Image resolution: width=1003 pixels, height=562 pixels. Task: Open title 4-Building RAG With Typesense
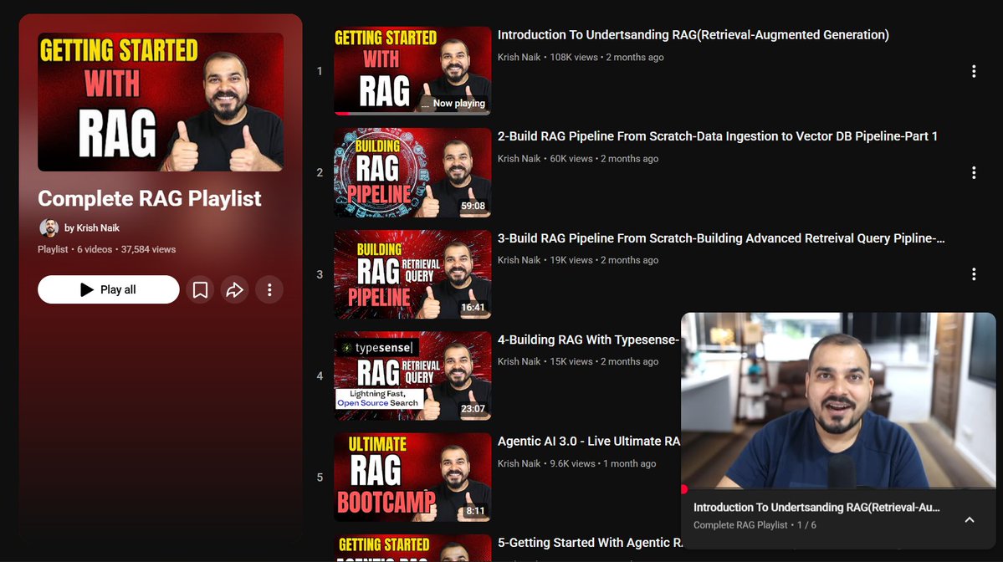pyautogui.click(x=588, y=340)
